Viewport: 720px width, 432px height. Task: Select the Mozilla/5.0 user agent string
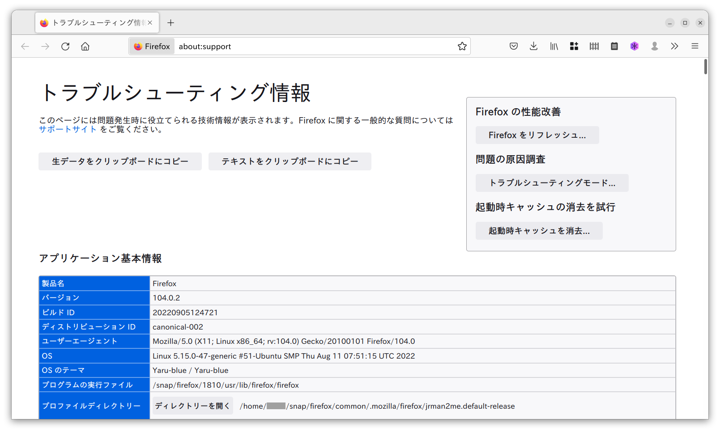(x=284, y=341)
